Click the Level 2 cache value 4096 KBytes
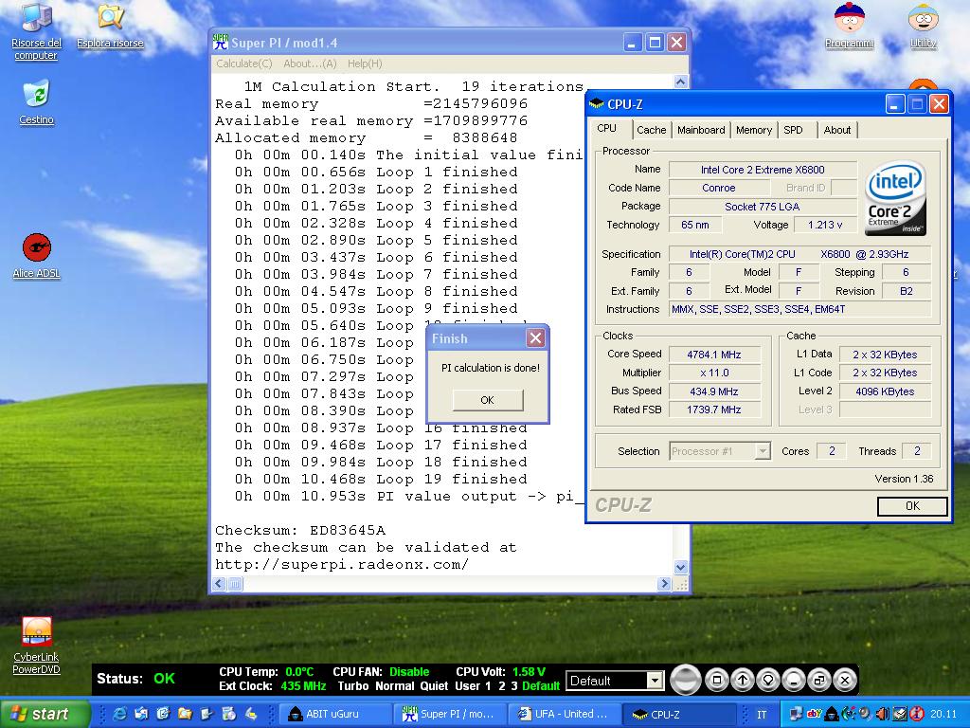 (x=885, y=391)
